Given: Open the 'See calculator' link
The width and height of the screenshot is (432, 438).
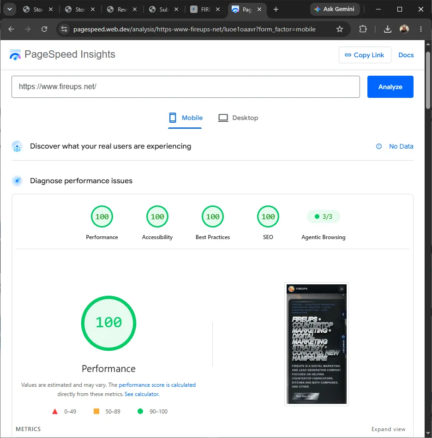Looking at the screenshot, I should pyautogui.click(x=142, y=394).
